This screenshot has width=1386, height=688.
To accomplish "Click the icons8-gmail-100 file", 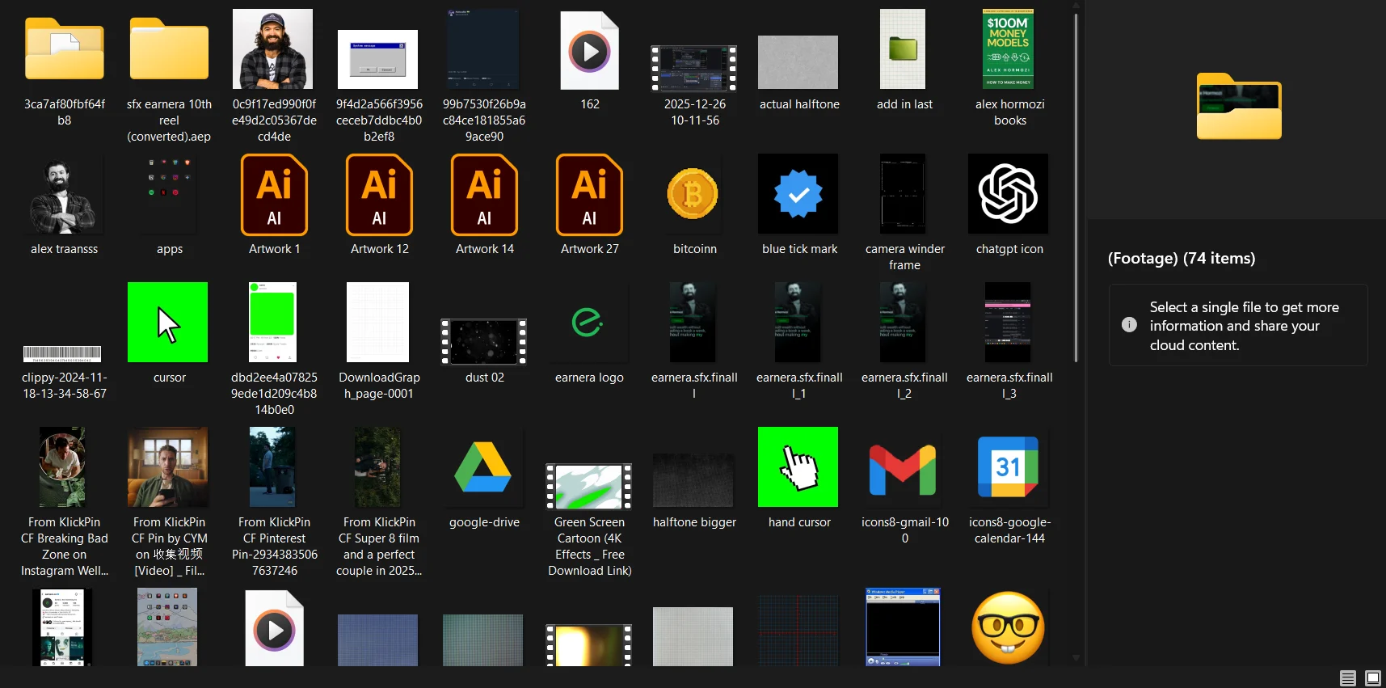I will pos(903,468).
